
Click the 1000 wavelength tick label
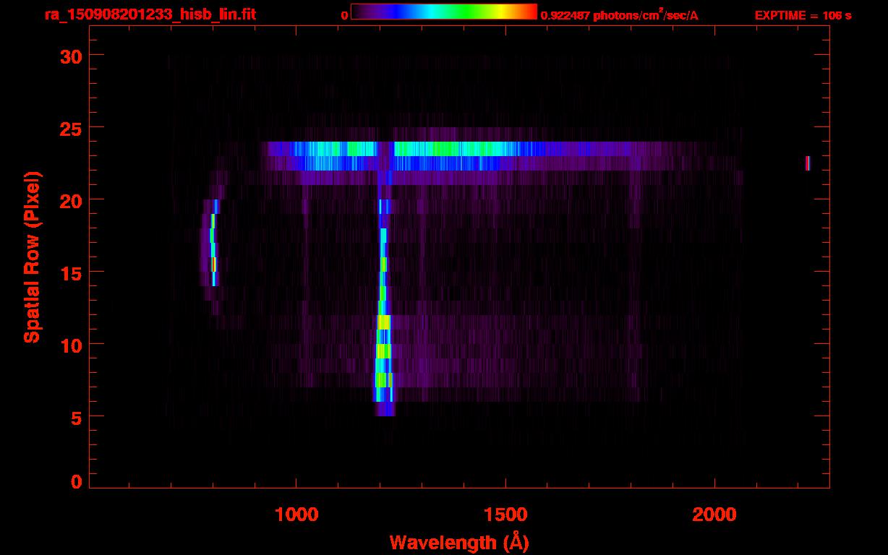tap(296, 515)
